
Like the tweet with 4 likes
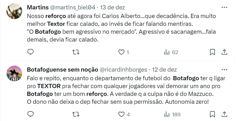(x=121, y=114)
